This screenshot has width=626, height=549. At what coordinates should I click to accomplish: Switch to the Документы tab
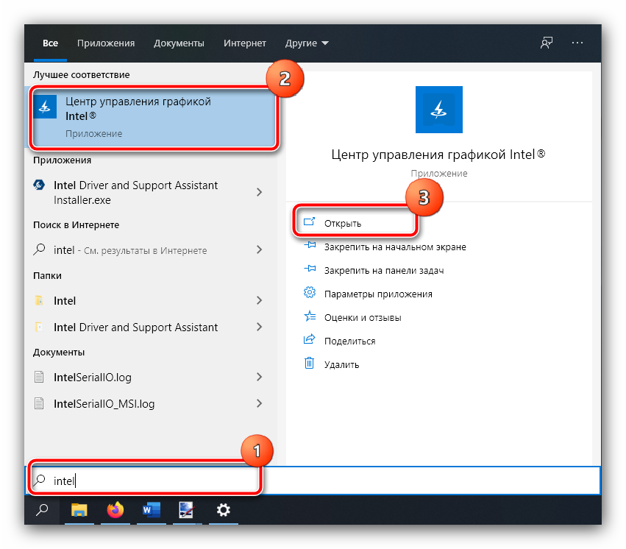(179, 43)
